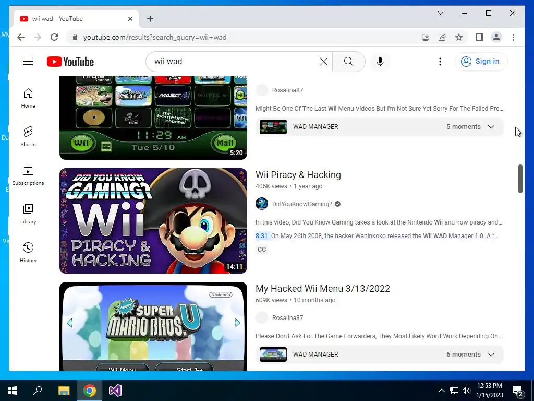
Task: Open the notification center icon
Action: (x=518, y=391)
